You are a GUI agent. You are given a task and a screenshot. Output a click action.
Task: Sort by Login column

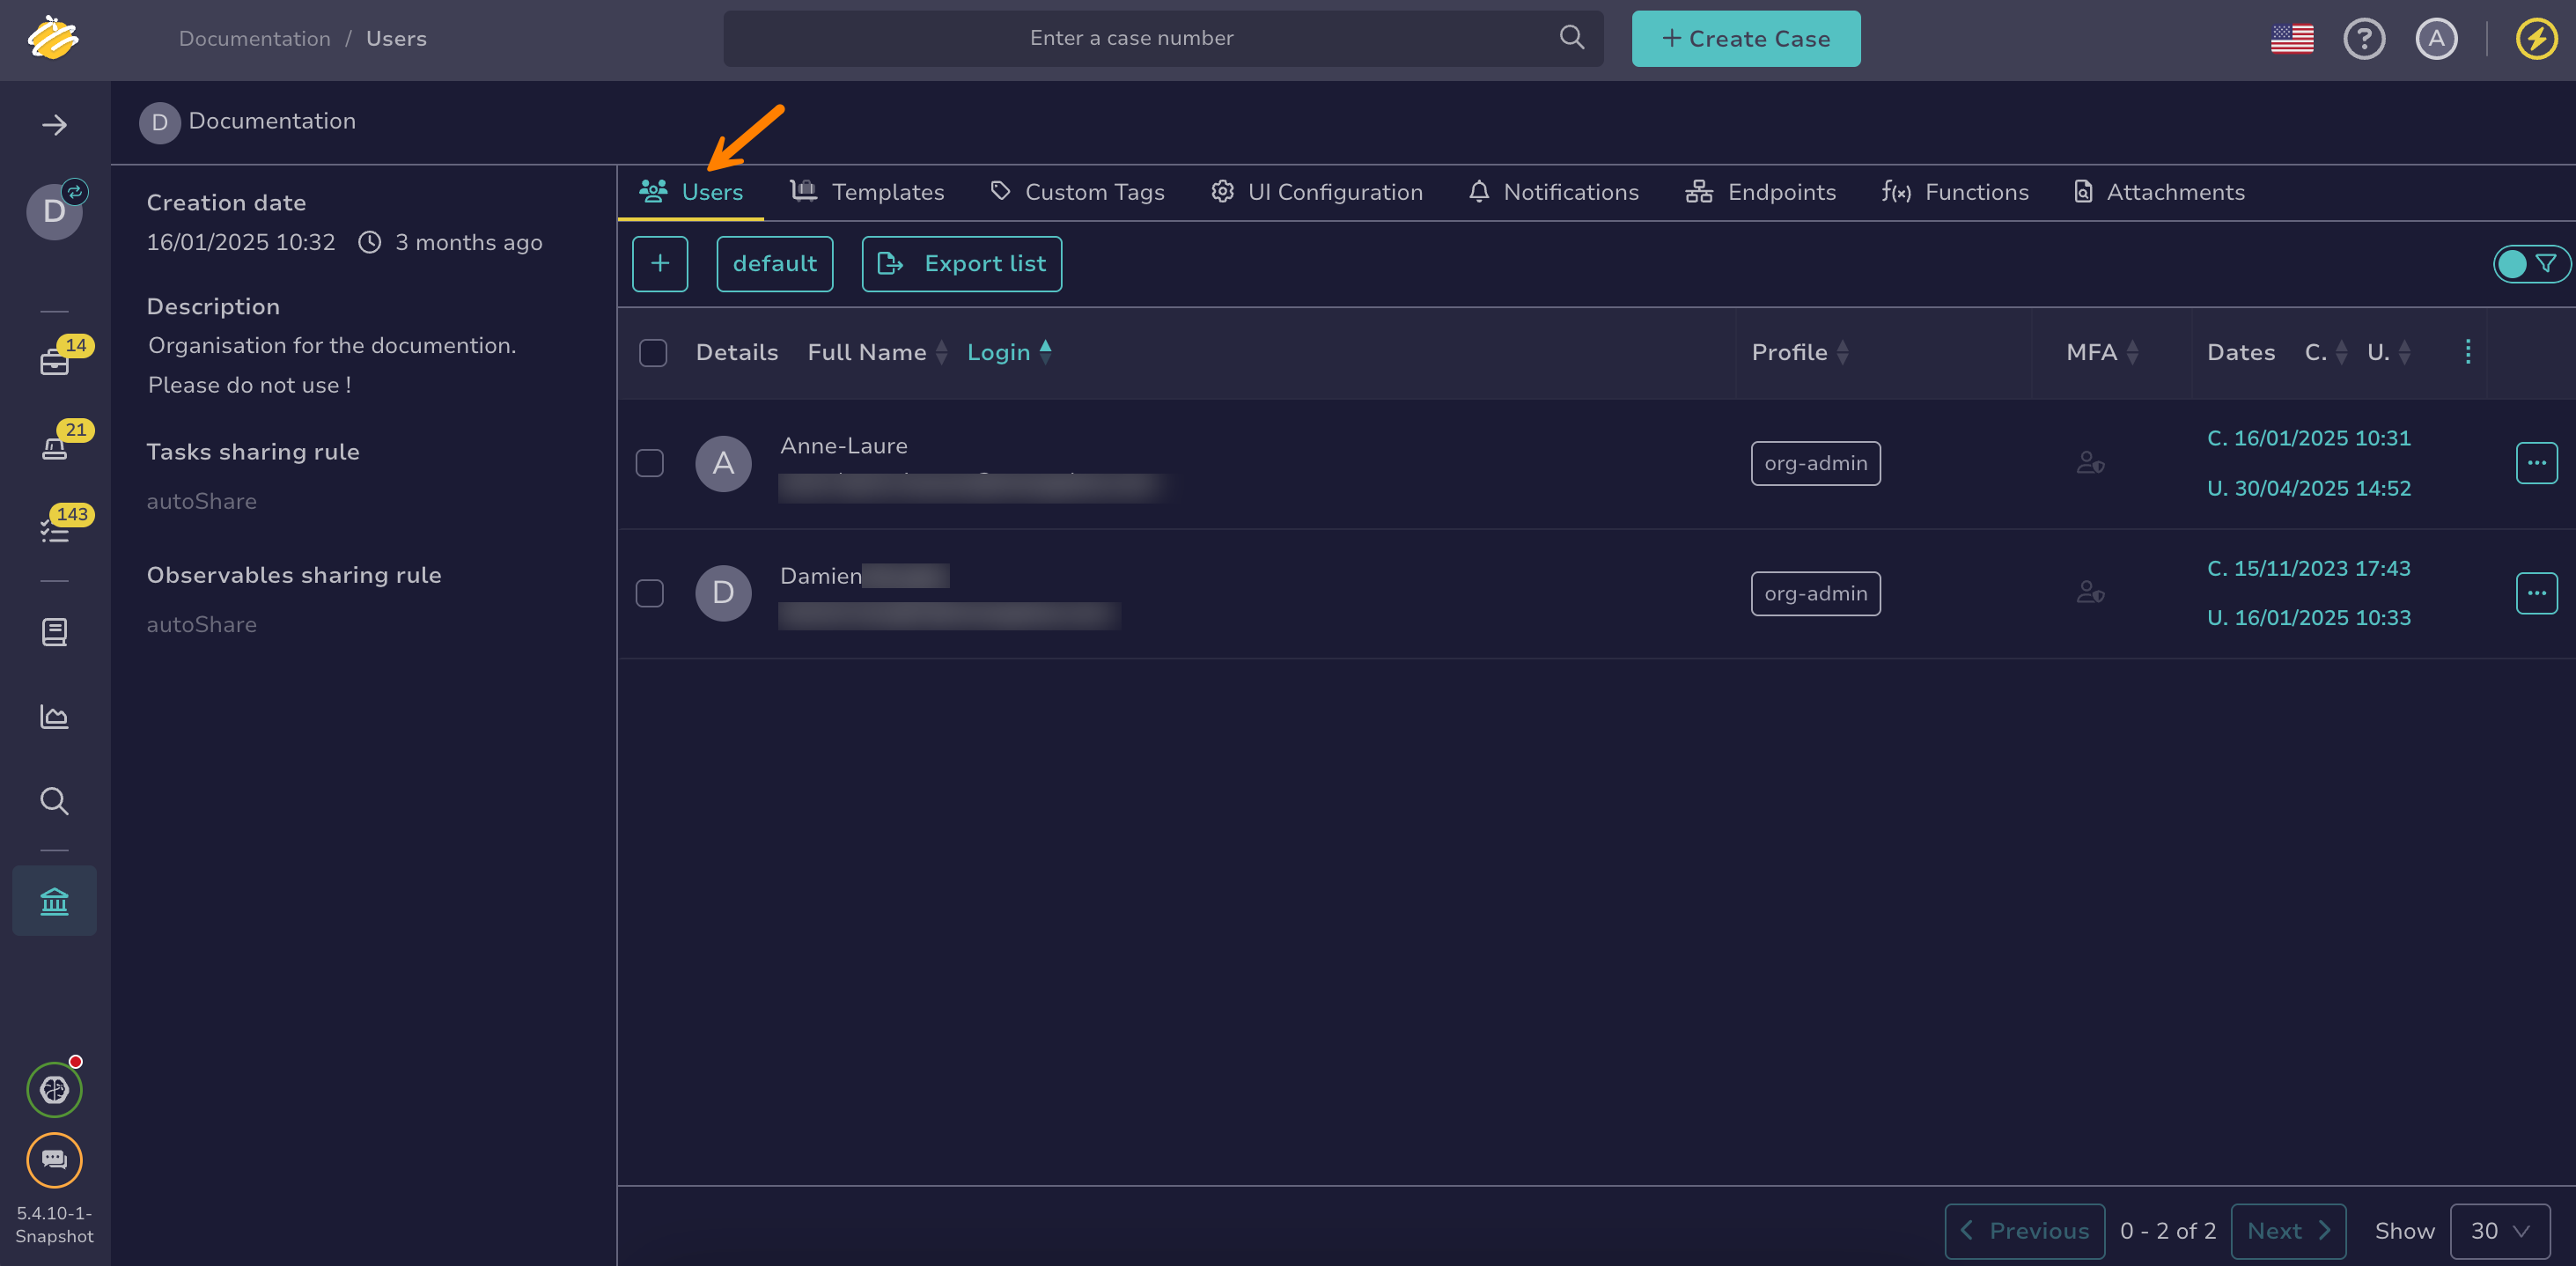[x=1009, y=352]
